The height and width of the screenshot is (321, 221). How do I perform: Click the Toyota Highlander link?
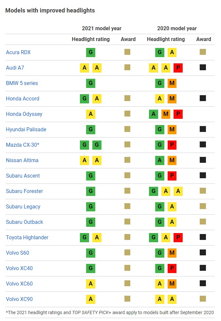coord(27,238)
